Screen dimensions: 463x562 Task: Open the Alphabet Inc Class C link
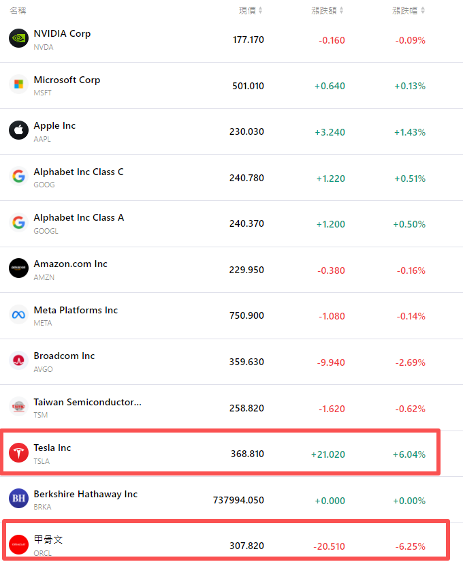point(78,172)
